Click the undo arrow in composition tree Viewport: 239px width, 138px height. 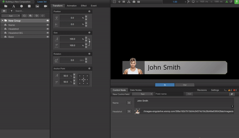point(36,15)
